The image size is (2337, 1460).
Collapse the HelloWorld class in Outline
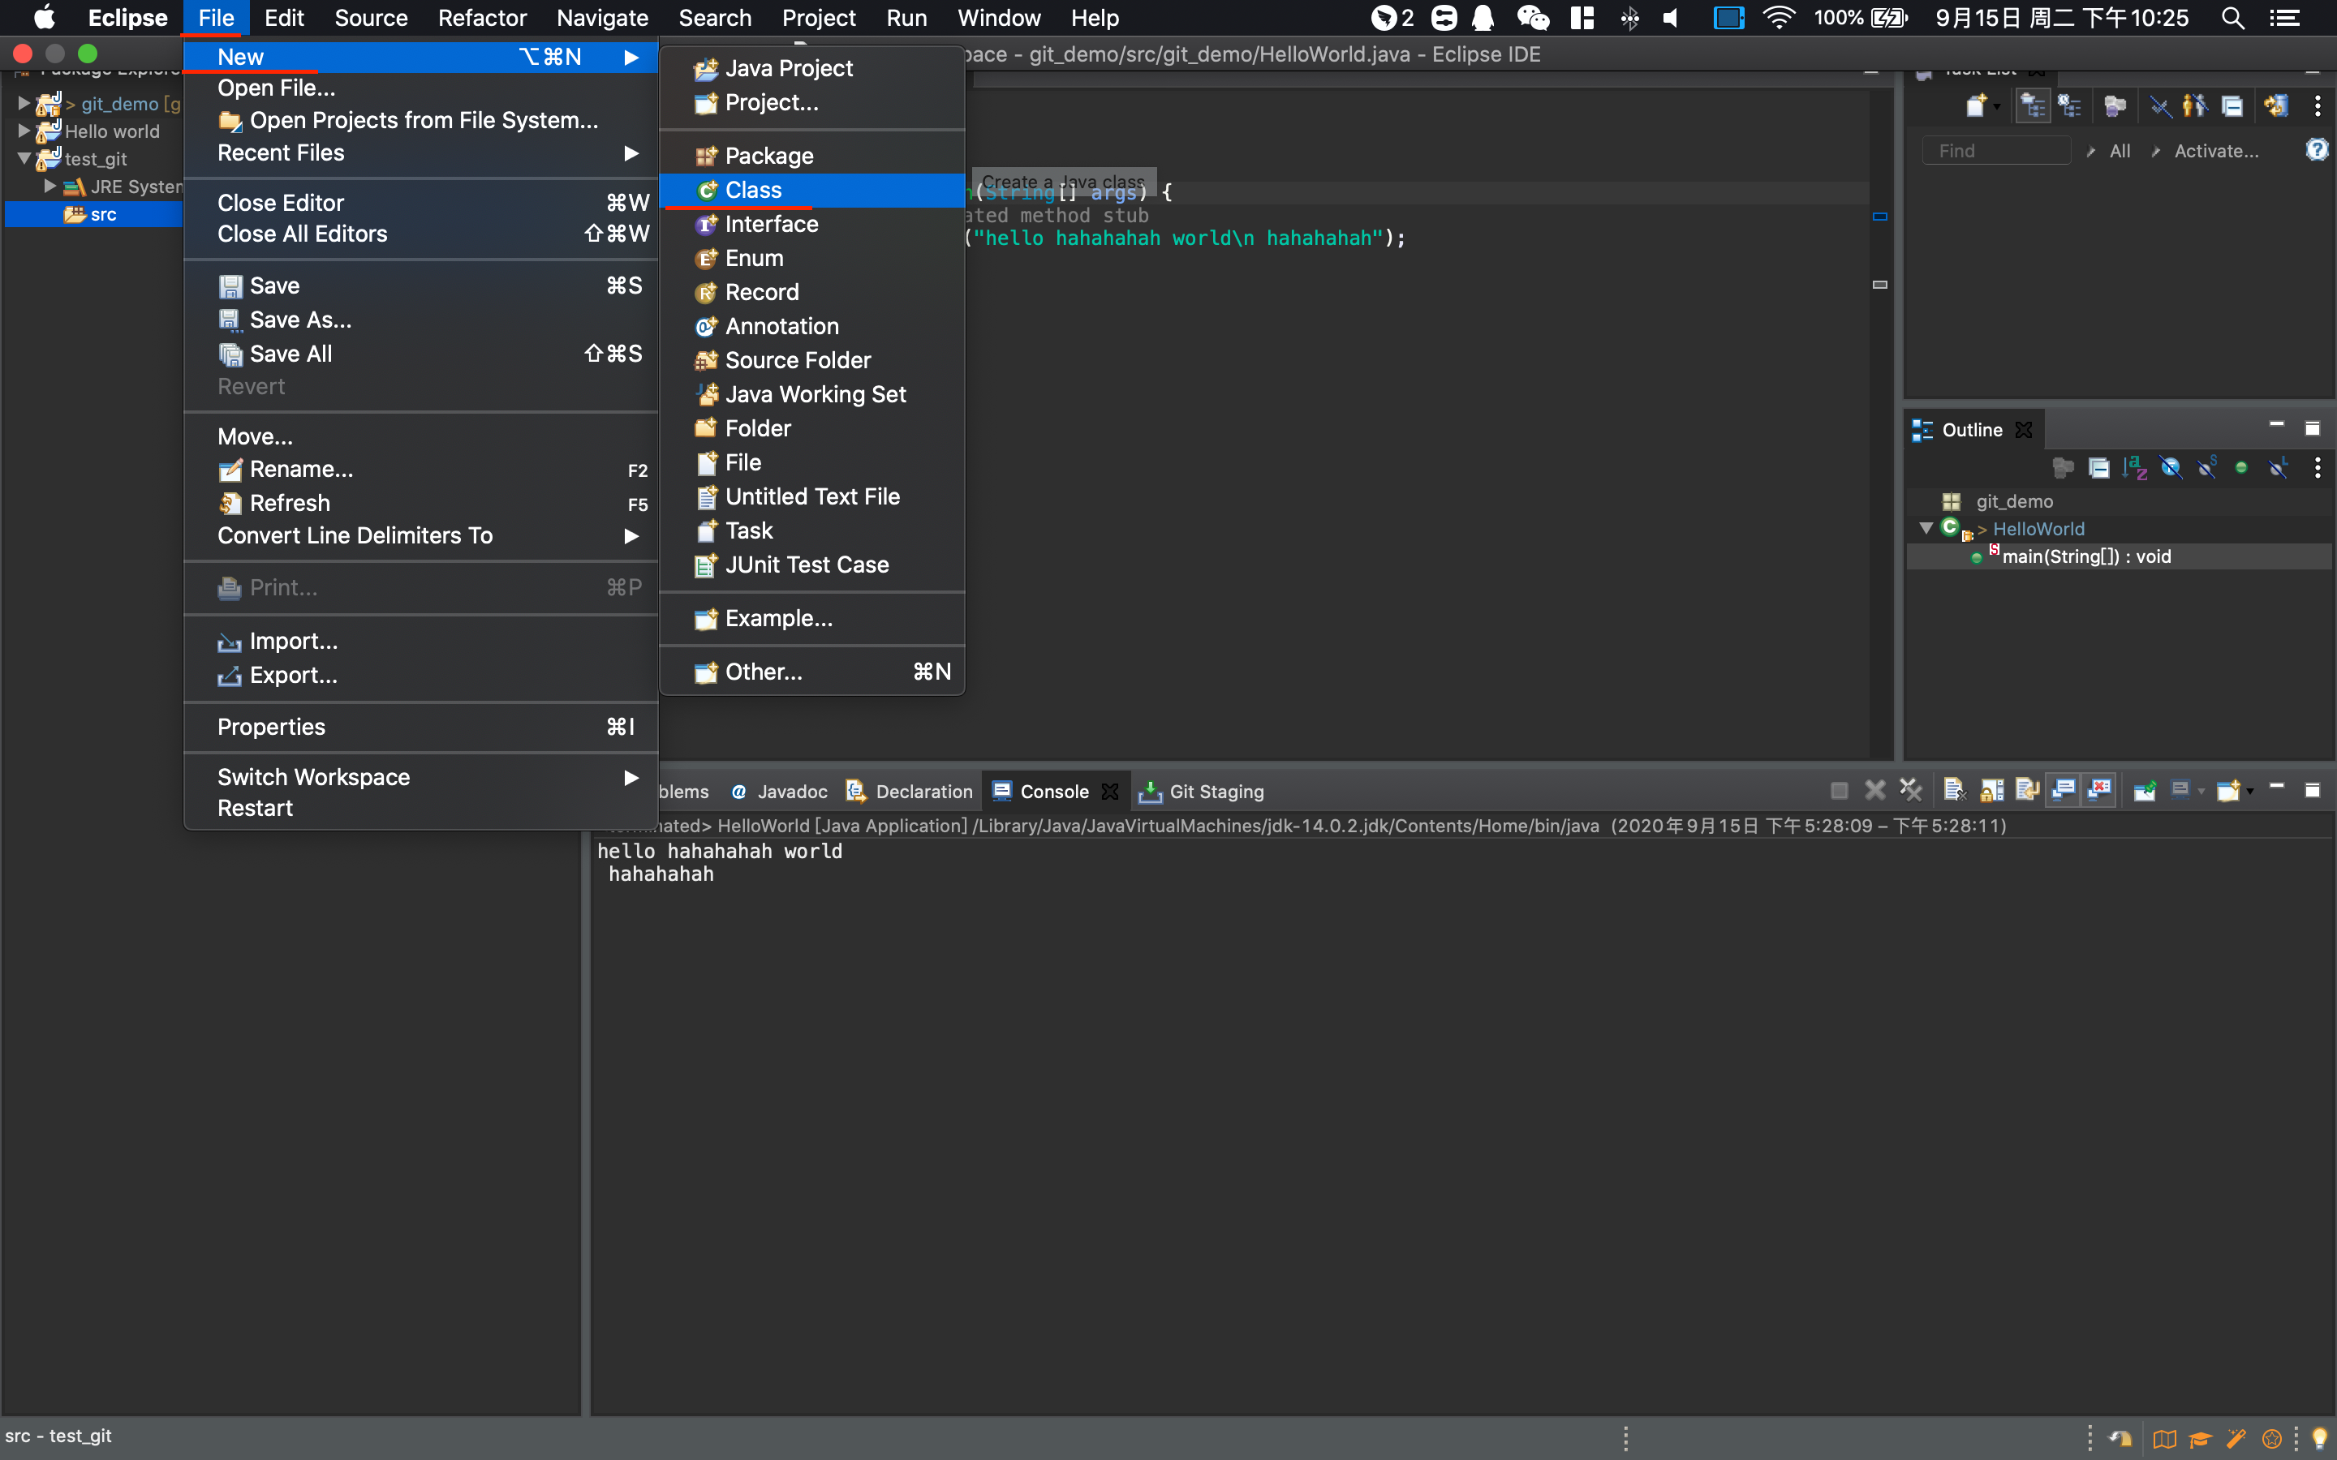coord(1926,528)
